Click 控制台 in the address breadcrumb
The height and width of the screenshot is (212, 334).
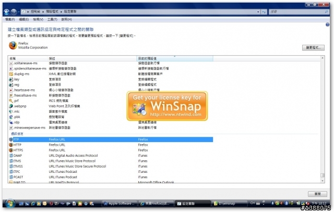(x=35, y=11)
